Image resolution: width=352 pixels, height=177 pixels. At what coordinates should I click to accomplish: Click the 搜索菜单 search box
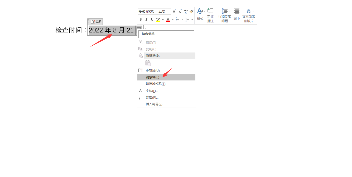pyautogui.click(x=166, y=34)
